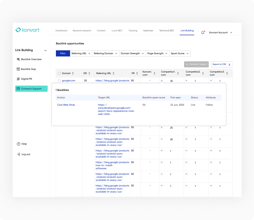254x220 pixels.
Task: Click DR value 20 in google.com row
Action: point(86,80)
